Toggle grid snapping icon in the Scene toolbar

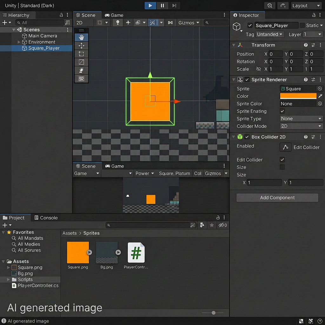pos(152,23)
